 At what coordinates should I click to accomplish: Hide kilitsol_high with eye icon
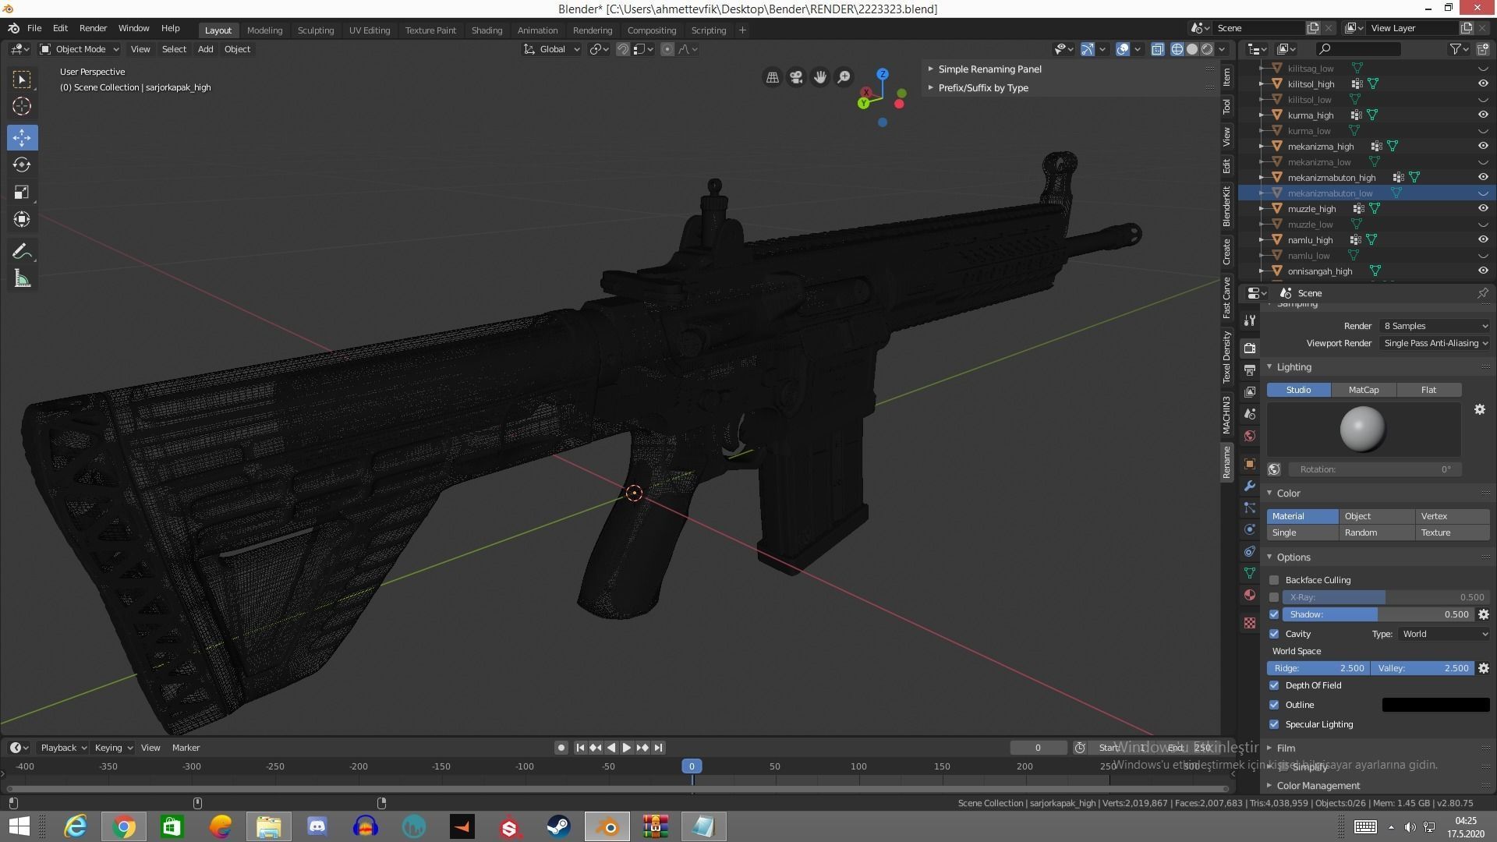(1483, 83)
